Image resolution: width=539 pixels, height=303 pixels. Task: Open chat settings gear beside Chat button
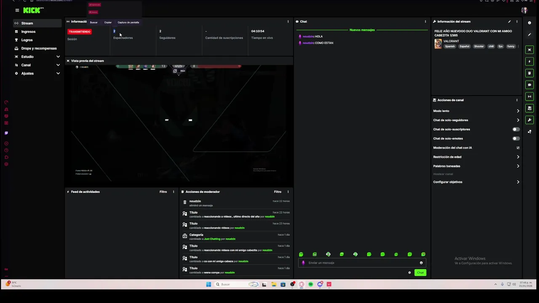click(409, 273)
